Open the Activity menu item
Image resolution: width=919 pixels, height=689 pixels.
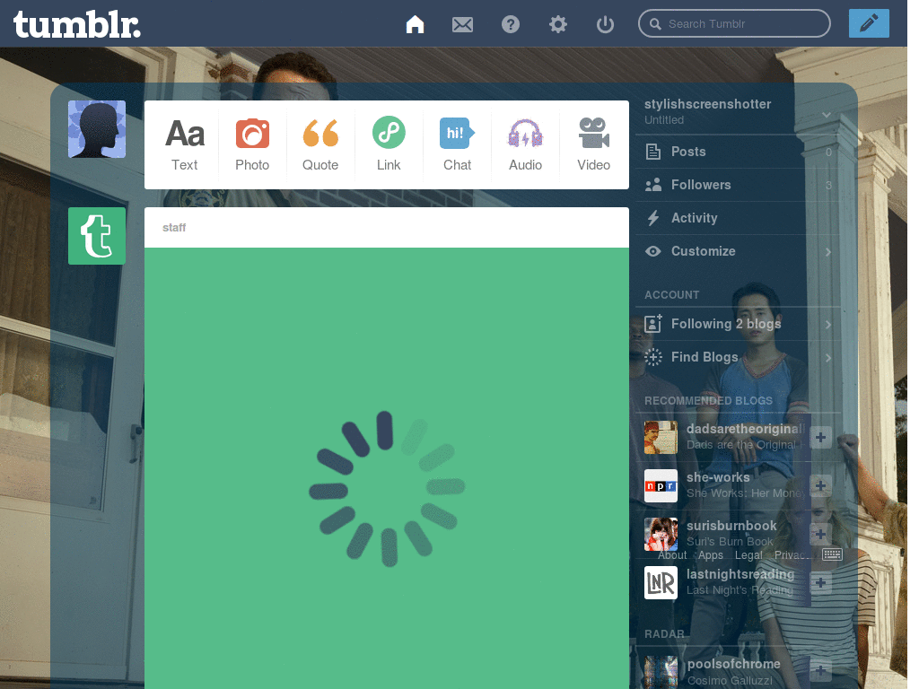click(739, 218)
